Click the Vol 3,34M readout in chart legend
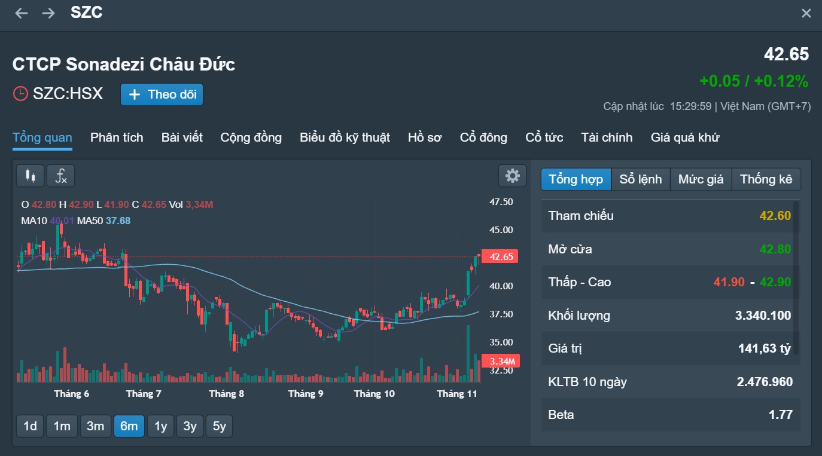The image size is (822, 456). 191,204
